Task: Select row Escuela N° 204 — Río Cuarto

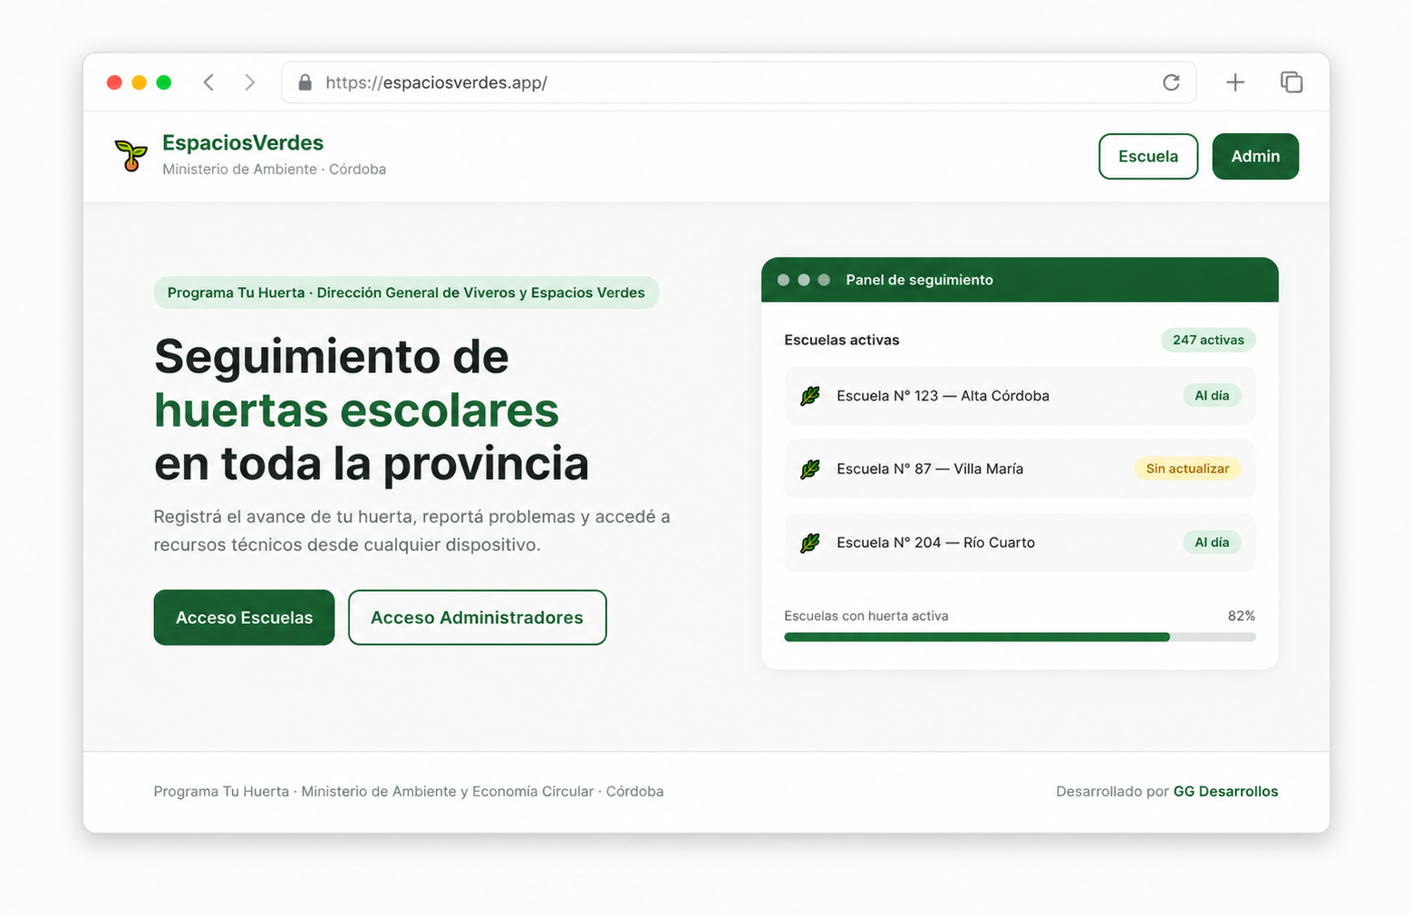Action: pyautogui.click(x=1020, y=543)
